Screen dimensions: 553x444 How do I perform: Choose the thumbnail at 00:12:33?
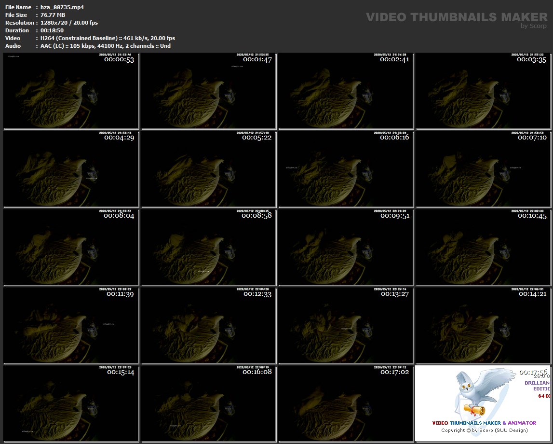208,325
